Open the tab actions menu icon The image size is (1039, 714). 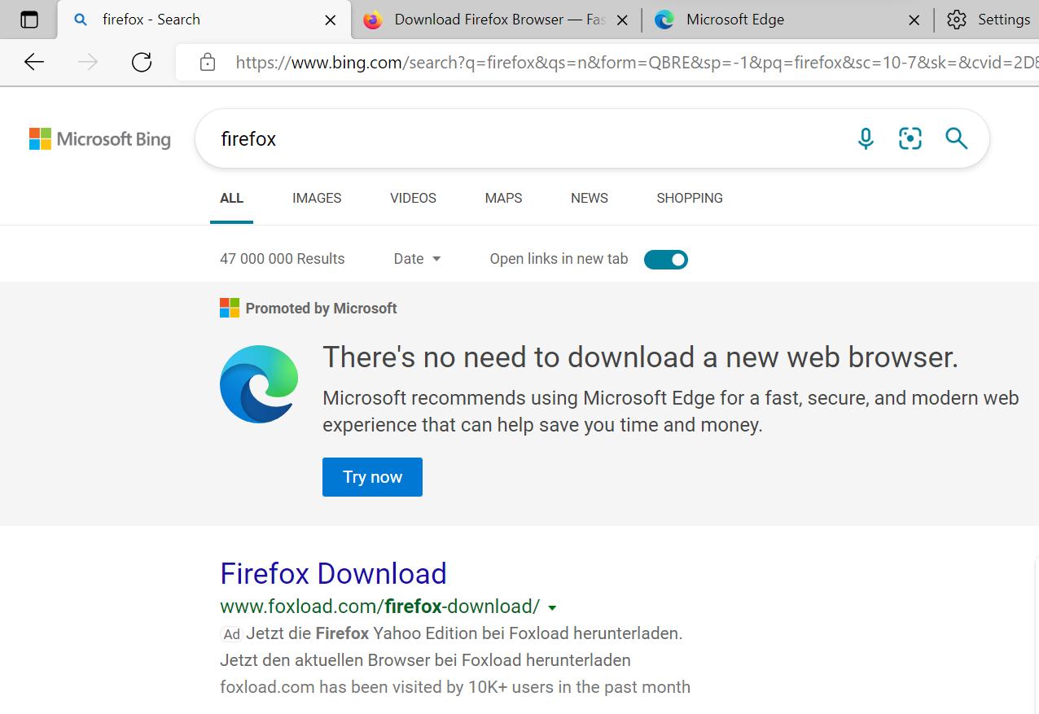tap(29, 19)
